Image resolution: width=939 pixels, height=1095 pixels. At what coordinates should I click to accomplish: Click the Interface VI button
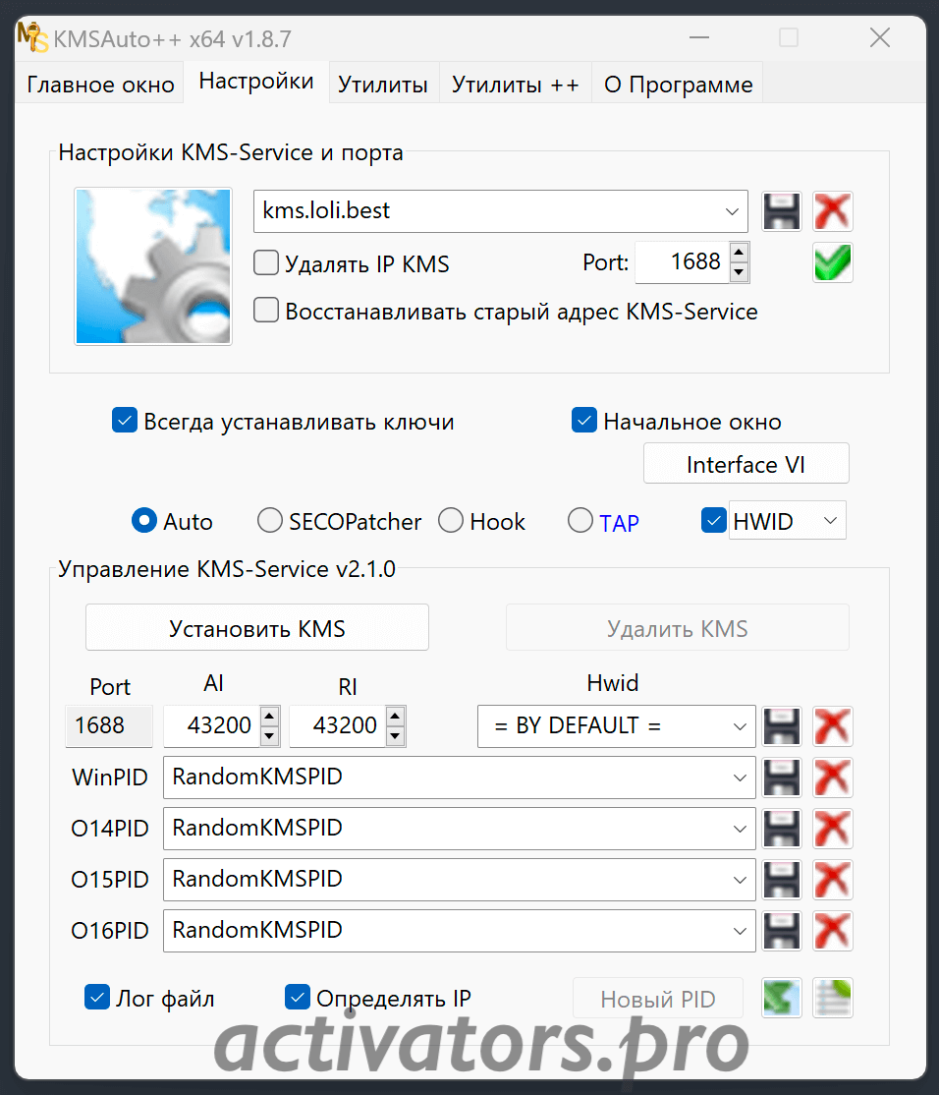pos(746,465)
